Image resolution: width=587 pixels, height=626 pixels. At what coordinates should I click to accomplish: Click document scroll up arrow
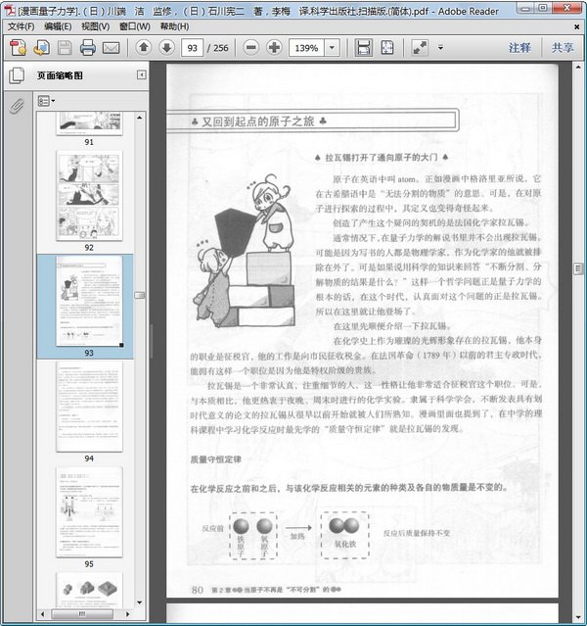578,67
